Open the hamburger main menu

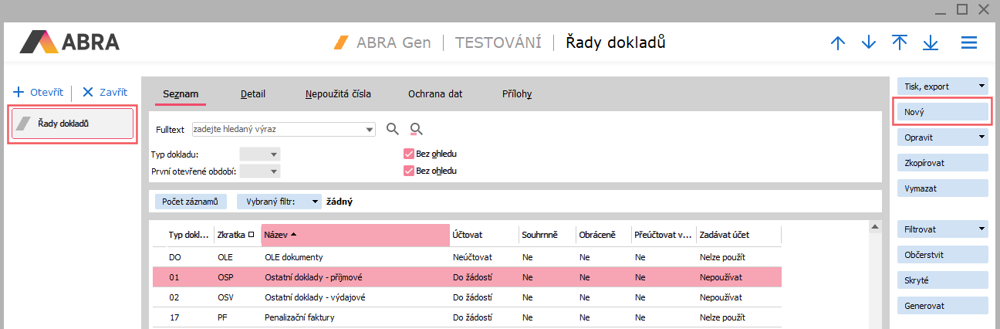point(969,43)
